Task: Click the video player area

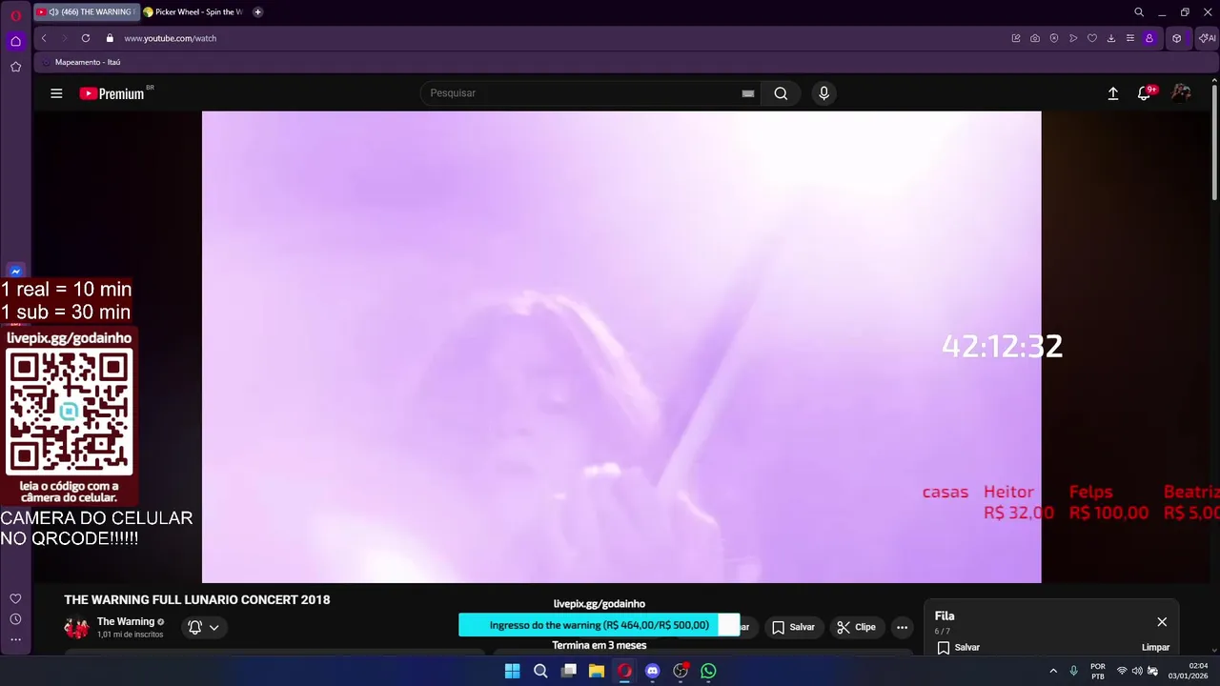Action: click(x=621, y=347)
